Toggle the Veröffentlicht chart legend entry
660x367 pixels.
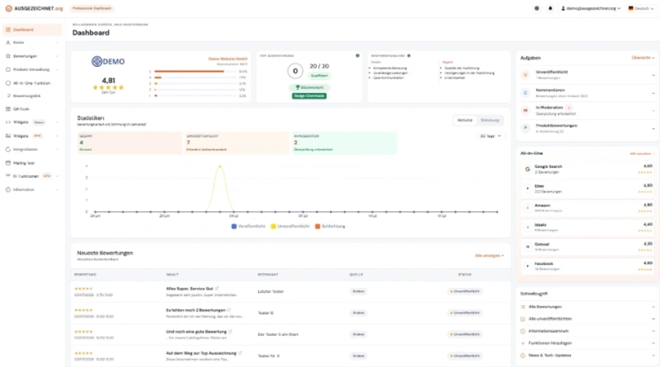point(249,226)
